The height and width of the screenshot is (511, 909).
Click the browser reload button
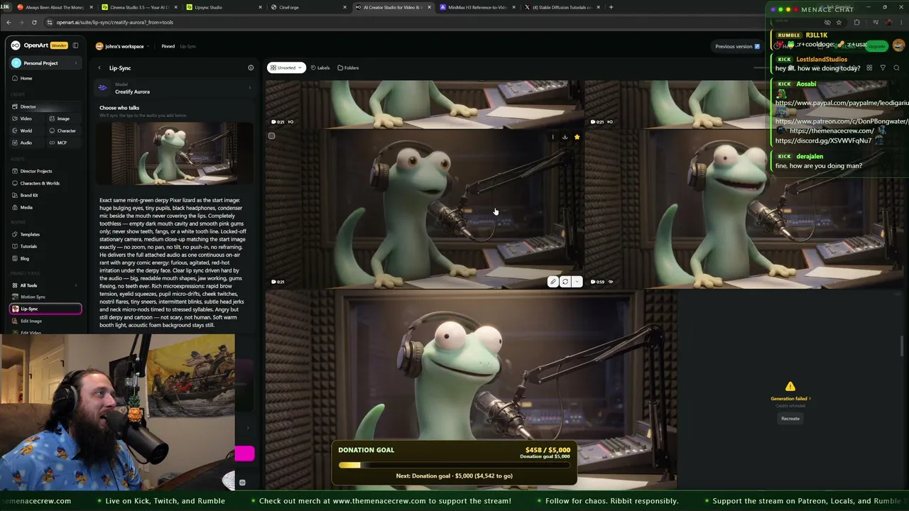(x=34, y=22)
